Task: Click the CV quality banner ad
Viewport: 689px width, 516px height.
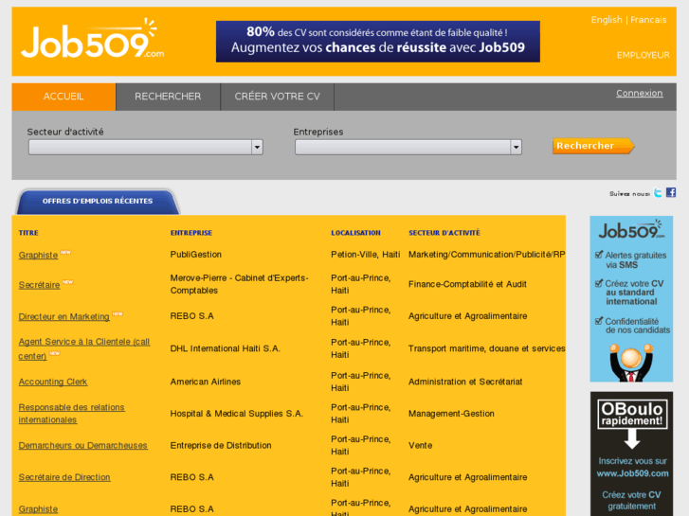Action: [x=377, y=42]
